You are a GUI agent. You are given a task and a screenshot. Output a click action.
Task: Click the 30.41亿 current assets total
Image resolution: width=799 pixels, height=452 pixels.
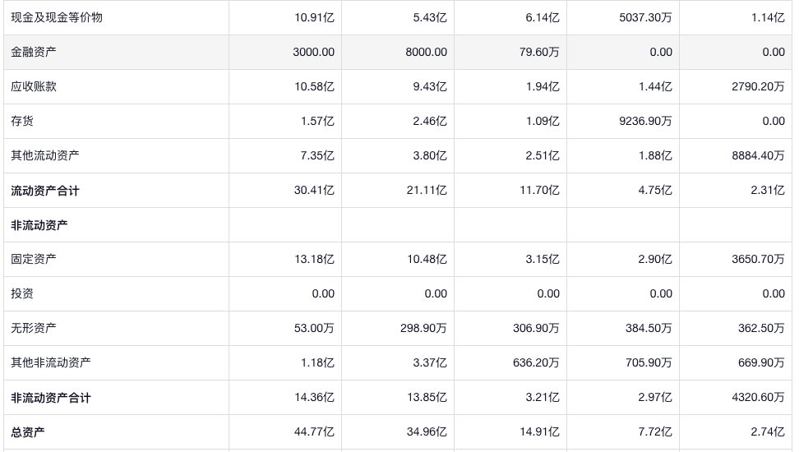[314, 191]
